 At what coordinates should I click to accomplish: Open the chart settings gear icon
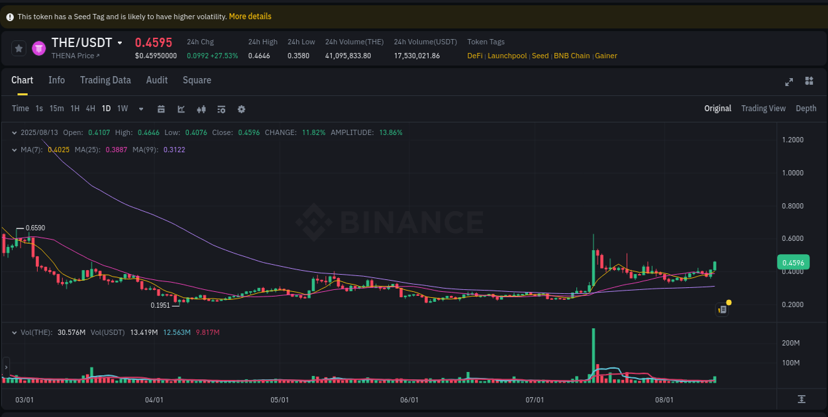click(241, 109)
